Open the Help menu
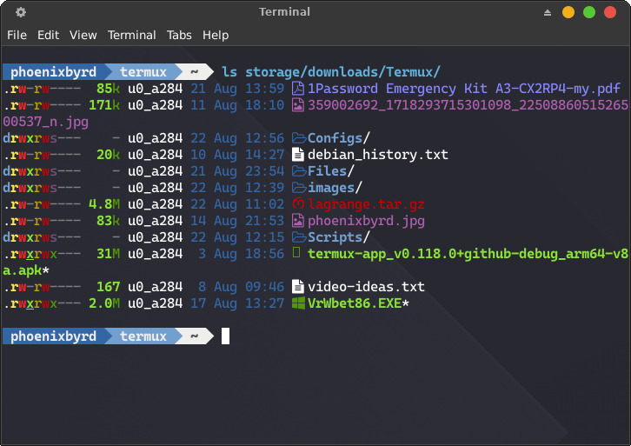This screenshot has width=631, height=446. coord(216,35)
